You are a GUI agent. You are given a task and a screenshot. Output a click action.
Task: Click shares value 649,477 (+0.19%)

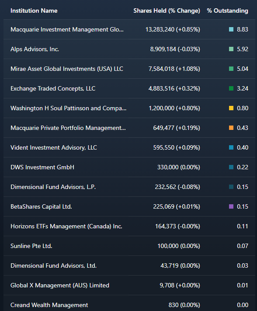click(x=177, y=128)
